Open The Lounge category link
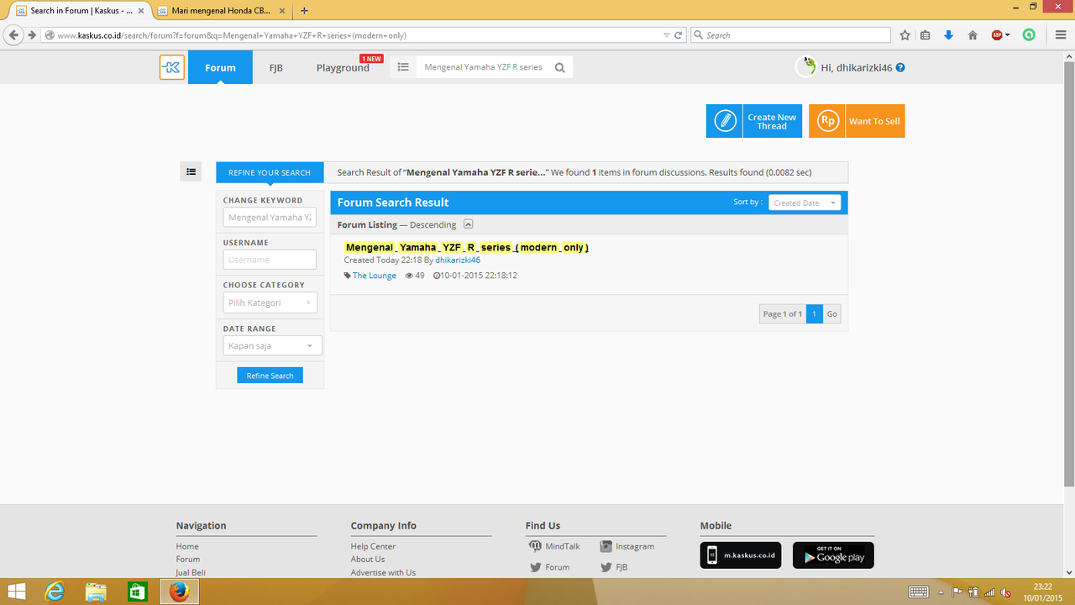The width and height of the screenshot is (1075, 605). click(375, 276)
